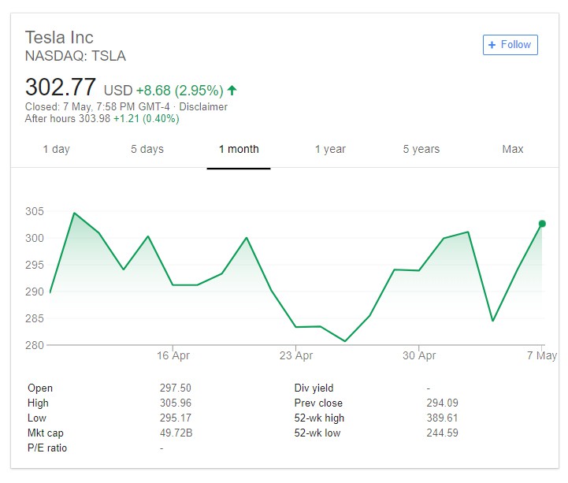Click the NASDAQ: TSLA ticker text
Screen dimensions: 568x483
[76, 56]
